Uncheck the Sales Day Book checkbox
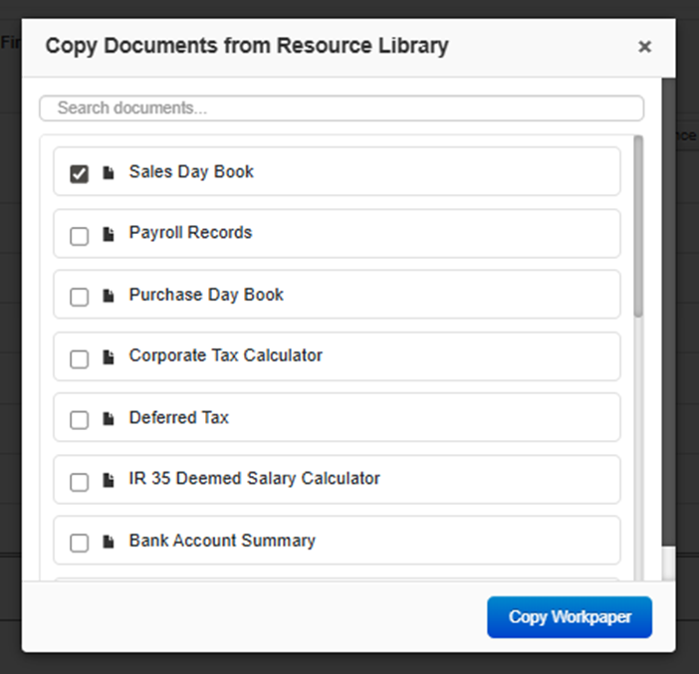699x674 pixels. [x=79, y=174]
